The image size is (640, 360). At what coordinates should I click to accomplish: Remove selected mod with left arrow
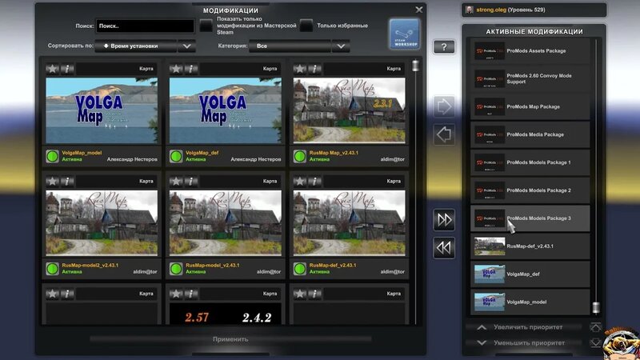pyautogui.click(x=444, y=134)
